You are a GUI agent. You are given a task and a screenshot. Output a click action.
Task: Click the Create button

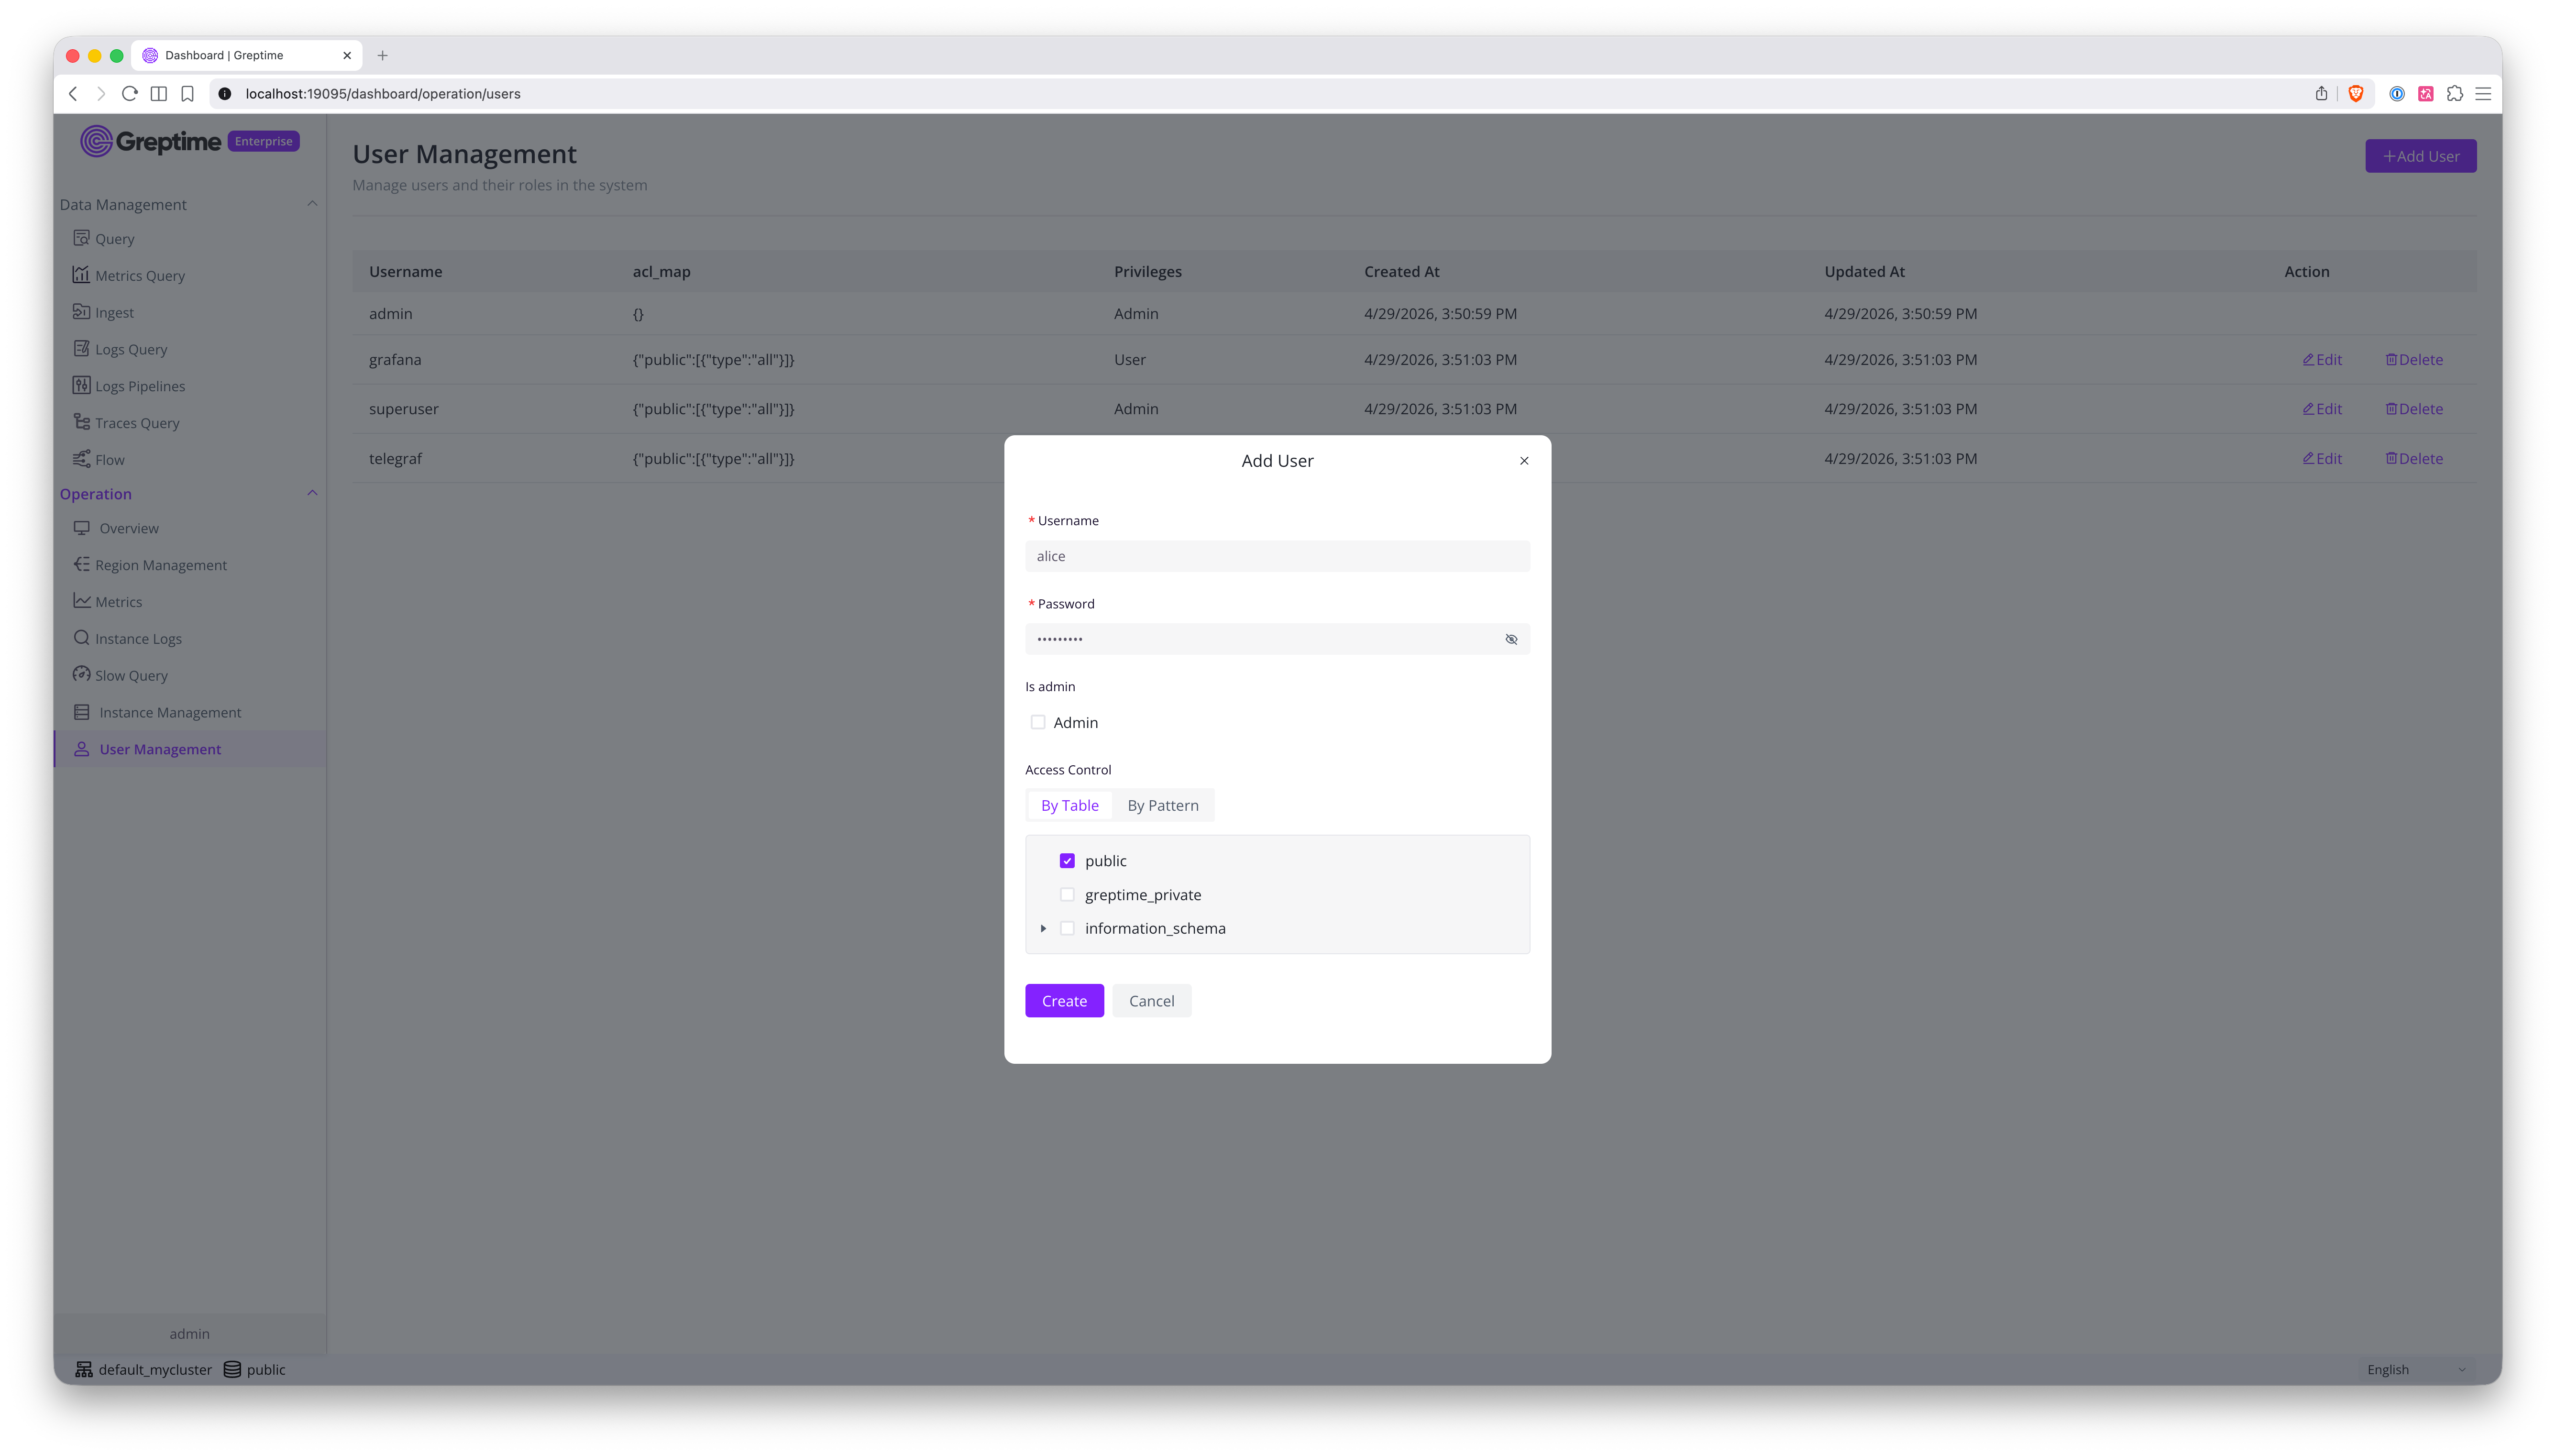[x=1064, y=1001]
